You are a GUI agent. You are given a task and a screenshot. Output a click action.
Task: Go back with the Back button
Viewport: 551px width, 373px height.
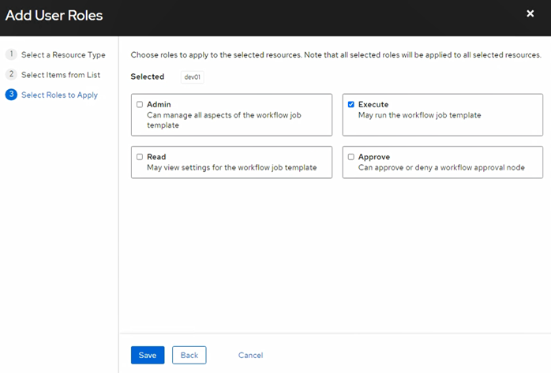tap(189, 355)
